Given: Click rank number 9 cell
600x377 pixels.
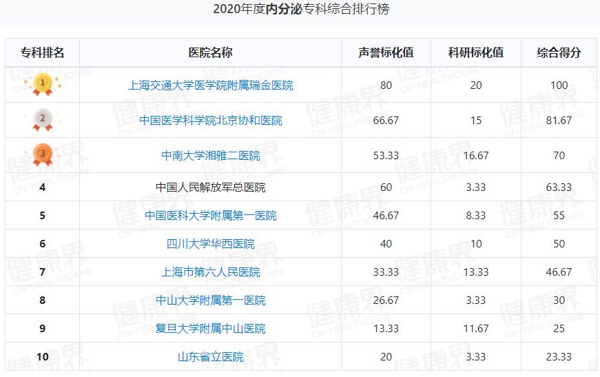Looking at the screenshot, I should pos(43,329).
